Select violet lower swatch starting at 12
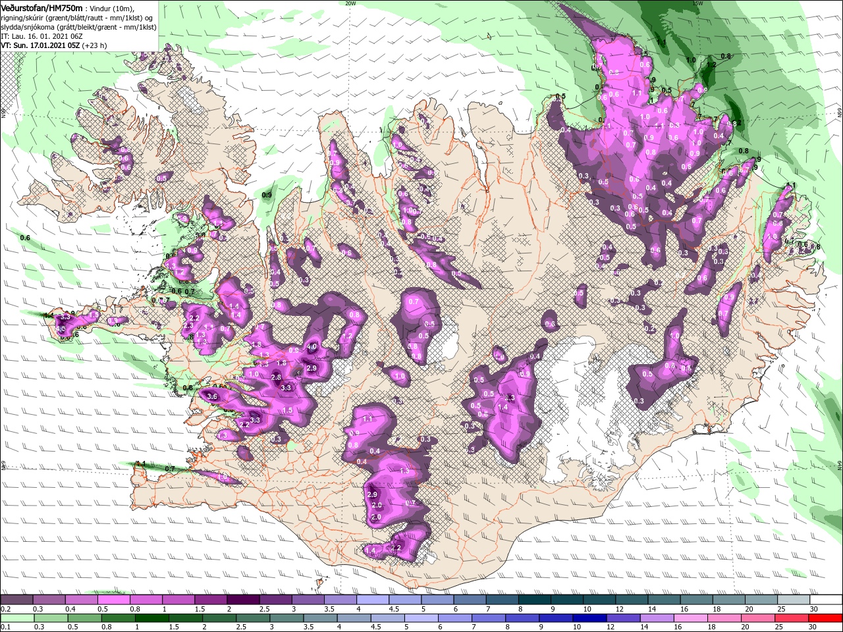This screenshot has height=632, width=843. (x=623, y=618)
